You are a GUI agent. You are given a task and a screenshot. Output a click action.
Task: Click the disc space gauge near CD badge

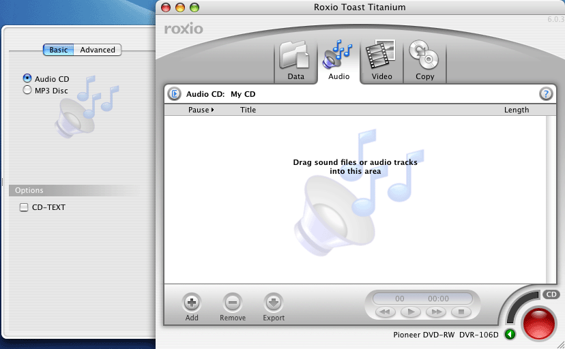(x=521, y=306)
